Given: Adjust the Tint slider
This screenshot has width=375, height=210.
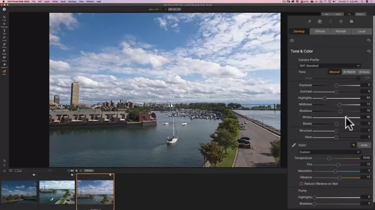Looking at the screenshot, I should click(338, 165).
